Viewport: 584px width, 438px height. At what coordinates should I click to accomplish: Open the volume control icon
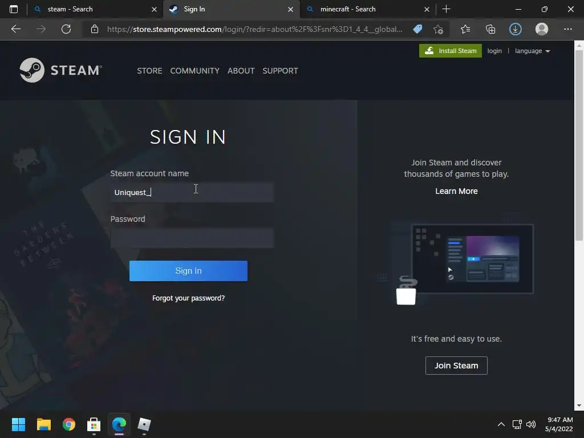pyautogui.click(x=531, y=424)
